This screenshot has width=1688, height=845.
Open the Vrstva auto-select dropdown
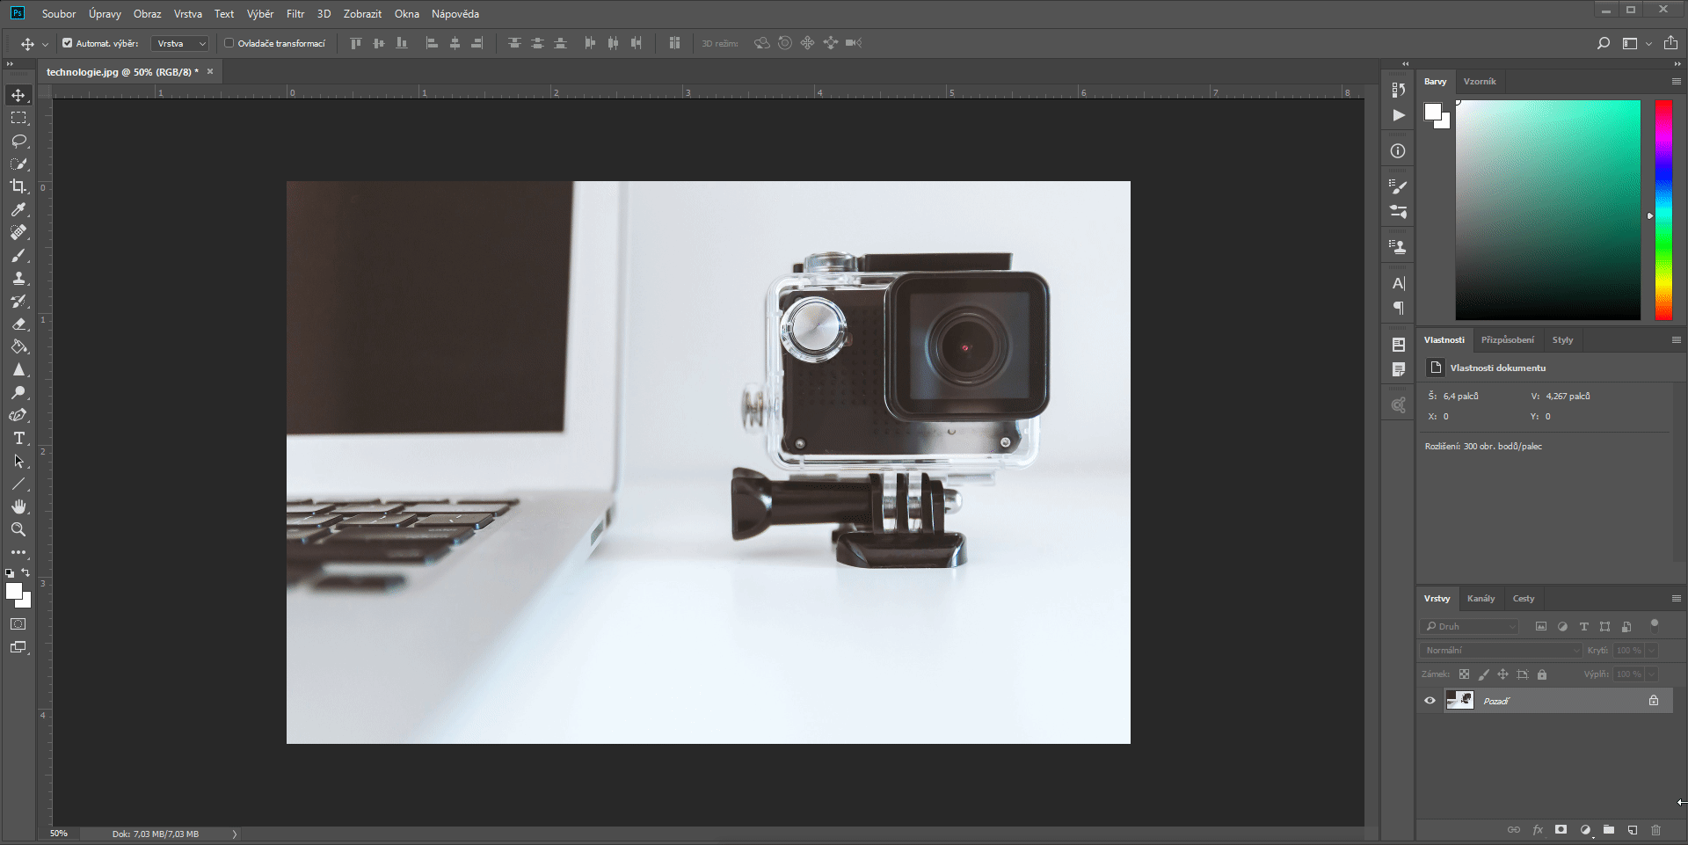[x=179, y=42]
